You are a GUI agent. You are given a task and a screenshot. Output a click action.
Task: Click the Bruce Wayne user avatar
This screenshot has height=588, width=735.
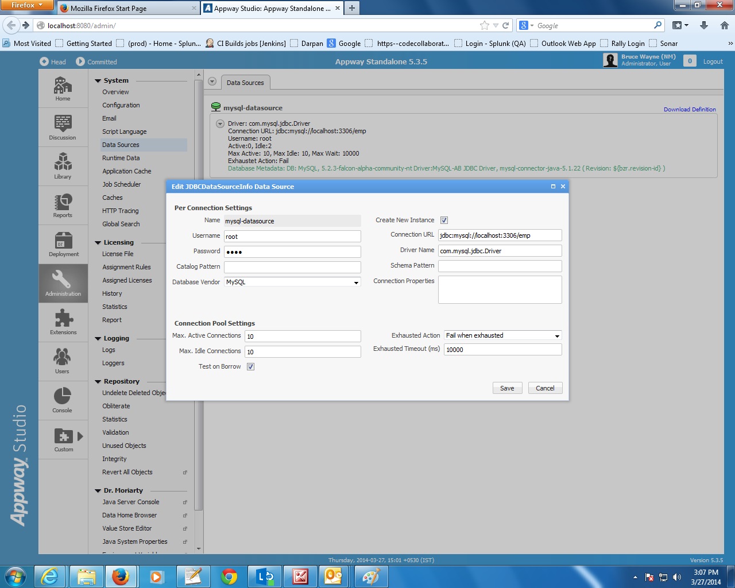pos(610,60)
